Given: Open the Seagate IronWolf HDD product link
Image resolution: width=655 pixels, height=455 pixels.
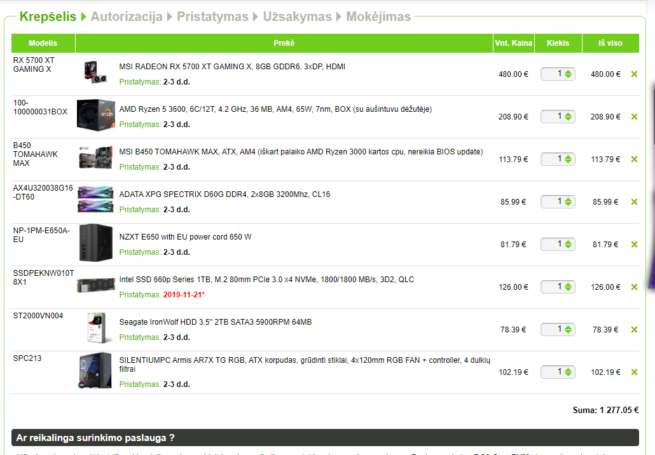Looking at the screenshot, I should coord(215,322).
